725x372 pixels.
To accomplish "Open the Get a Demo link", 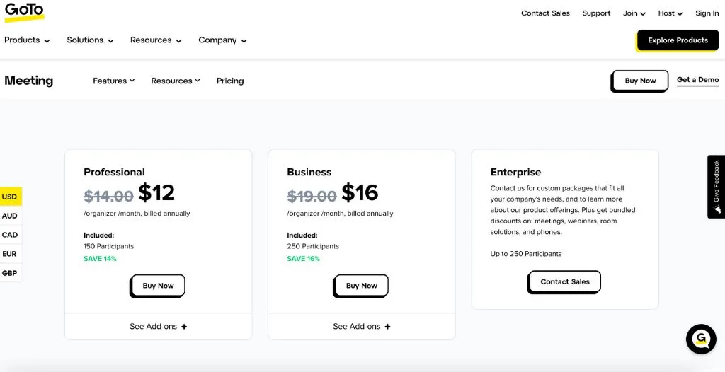I will [x=697, y=80].
